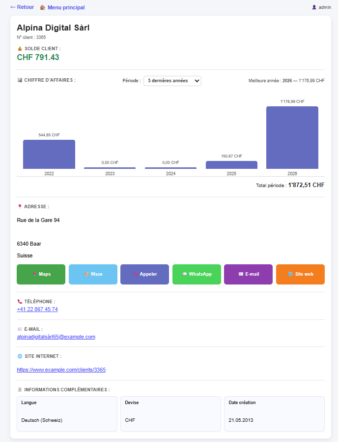Click the phone icon beside Téléphone heading
Image resolution: width=338 pixels, height=442 pixels.
pos(20,301)
